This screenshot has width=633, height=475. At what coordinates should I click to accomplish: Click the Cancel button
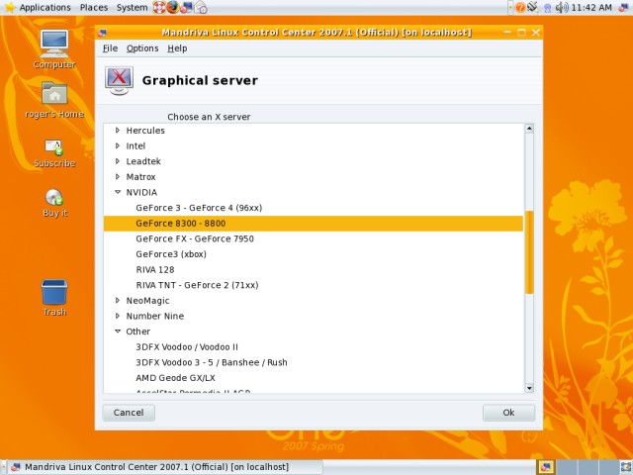[129, 413]
